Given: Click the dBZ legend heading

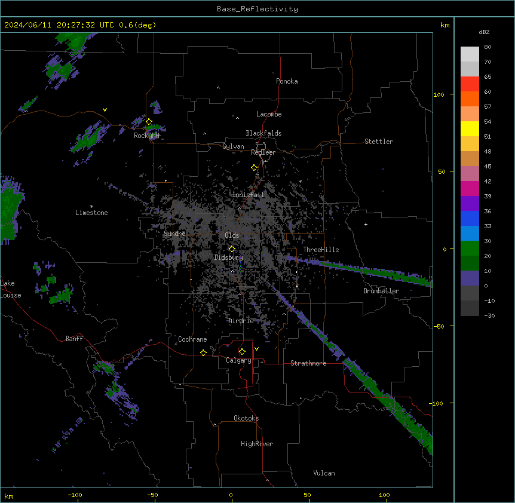Looking at the screenshot, I should pos(484,32).
